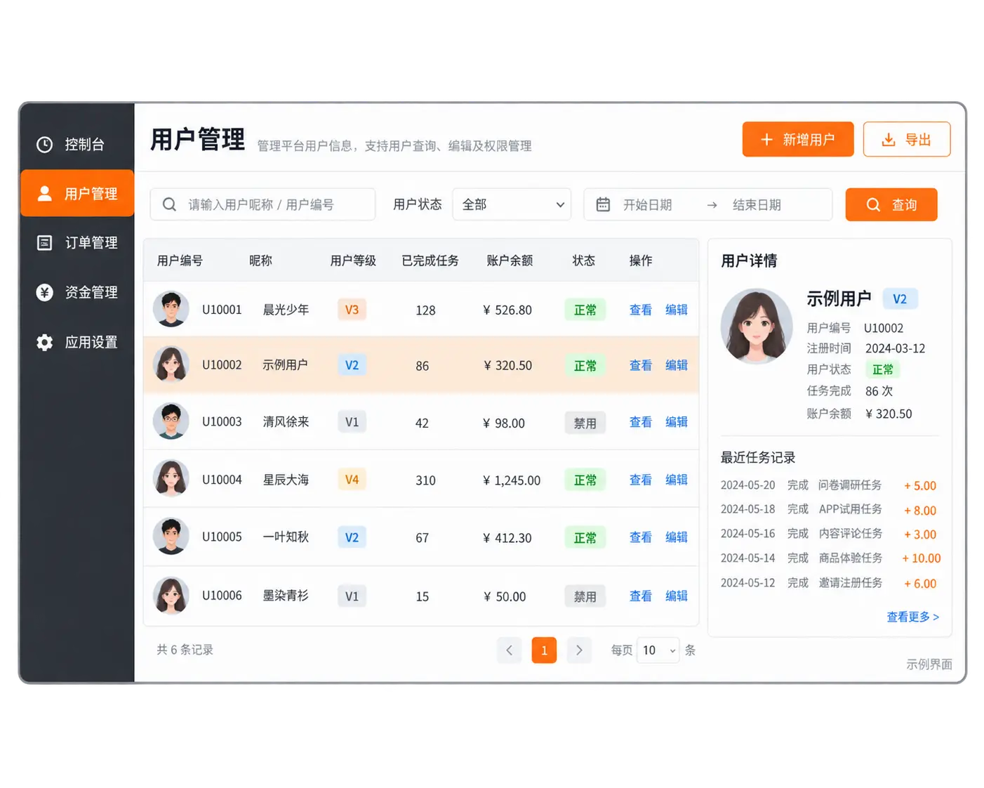Screen dimensions: 984x788
Task: Click 编辑 for user 一叶知秋
Action: coord(677,537)
